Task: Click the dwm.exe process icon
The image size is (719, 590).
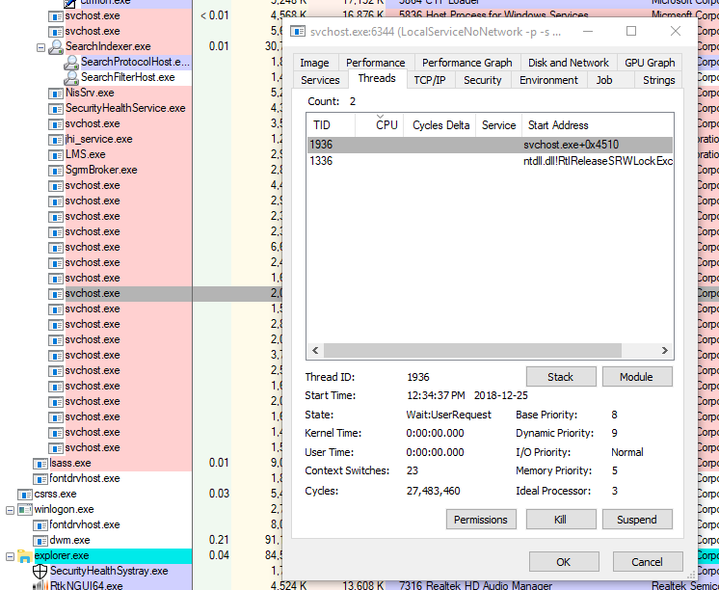Action: [40, 541]
